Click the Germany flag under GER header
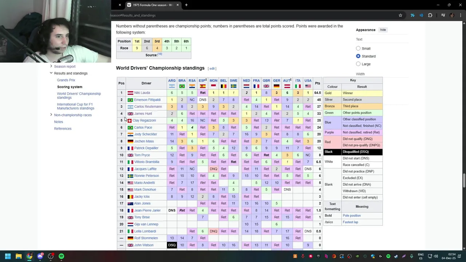Image resolution: width=466 pixels, height=262 pixels. coord(277,86)
